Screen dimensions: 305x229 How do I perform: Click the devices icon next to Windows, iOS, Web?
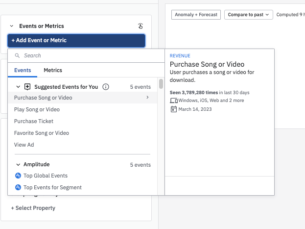pos(173,101)
